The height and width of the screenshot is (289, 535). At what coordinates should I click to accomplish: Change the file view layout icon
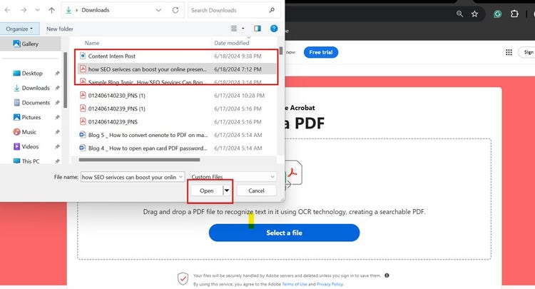pos(234,29)
